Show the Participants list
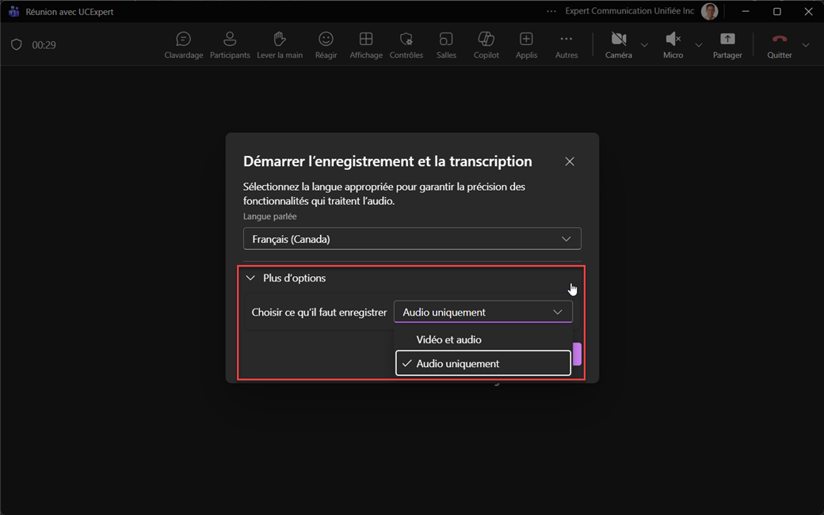 click(230, 45)
